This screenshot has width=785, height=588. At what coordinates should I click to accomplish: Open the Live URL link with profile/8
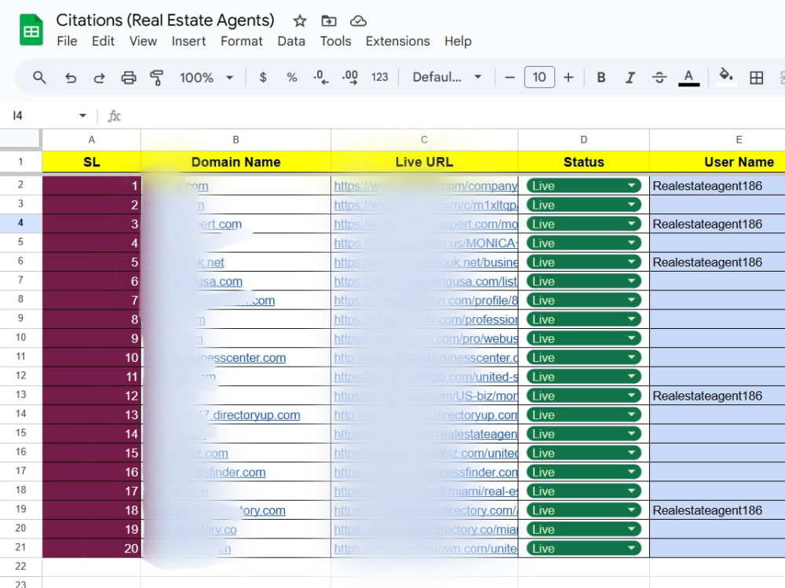425,301
